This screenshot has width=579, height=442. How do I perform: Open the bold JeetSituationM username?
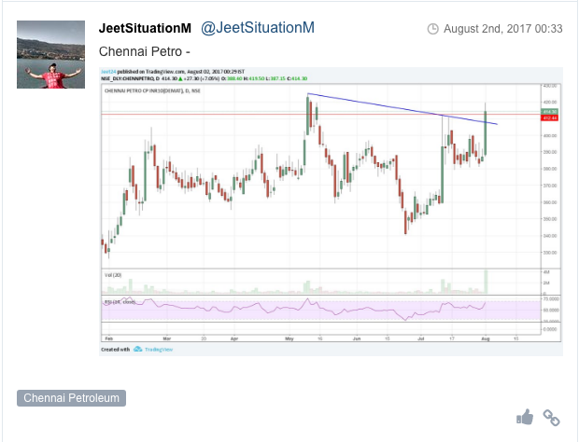[145, 28]
